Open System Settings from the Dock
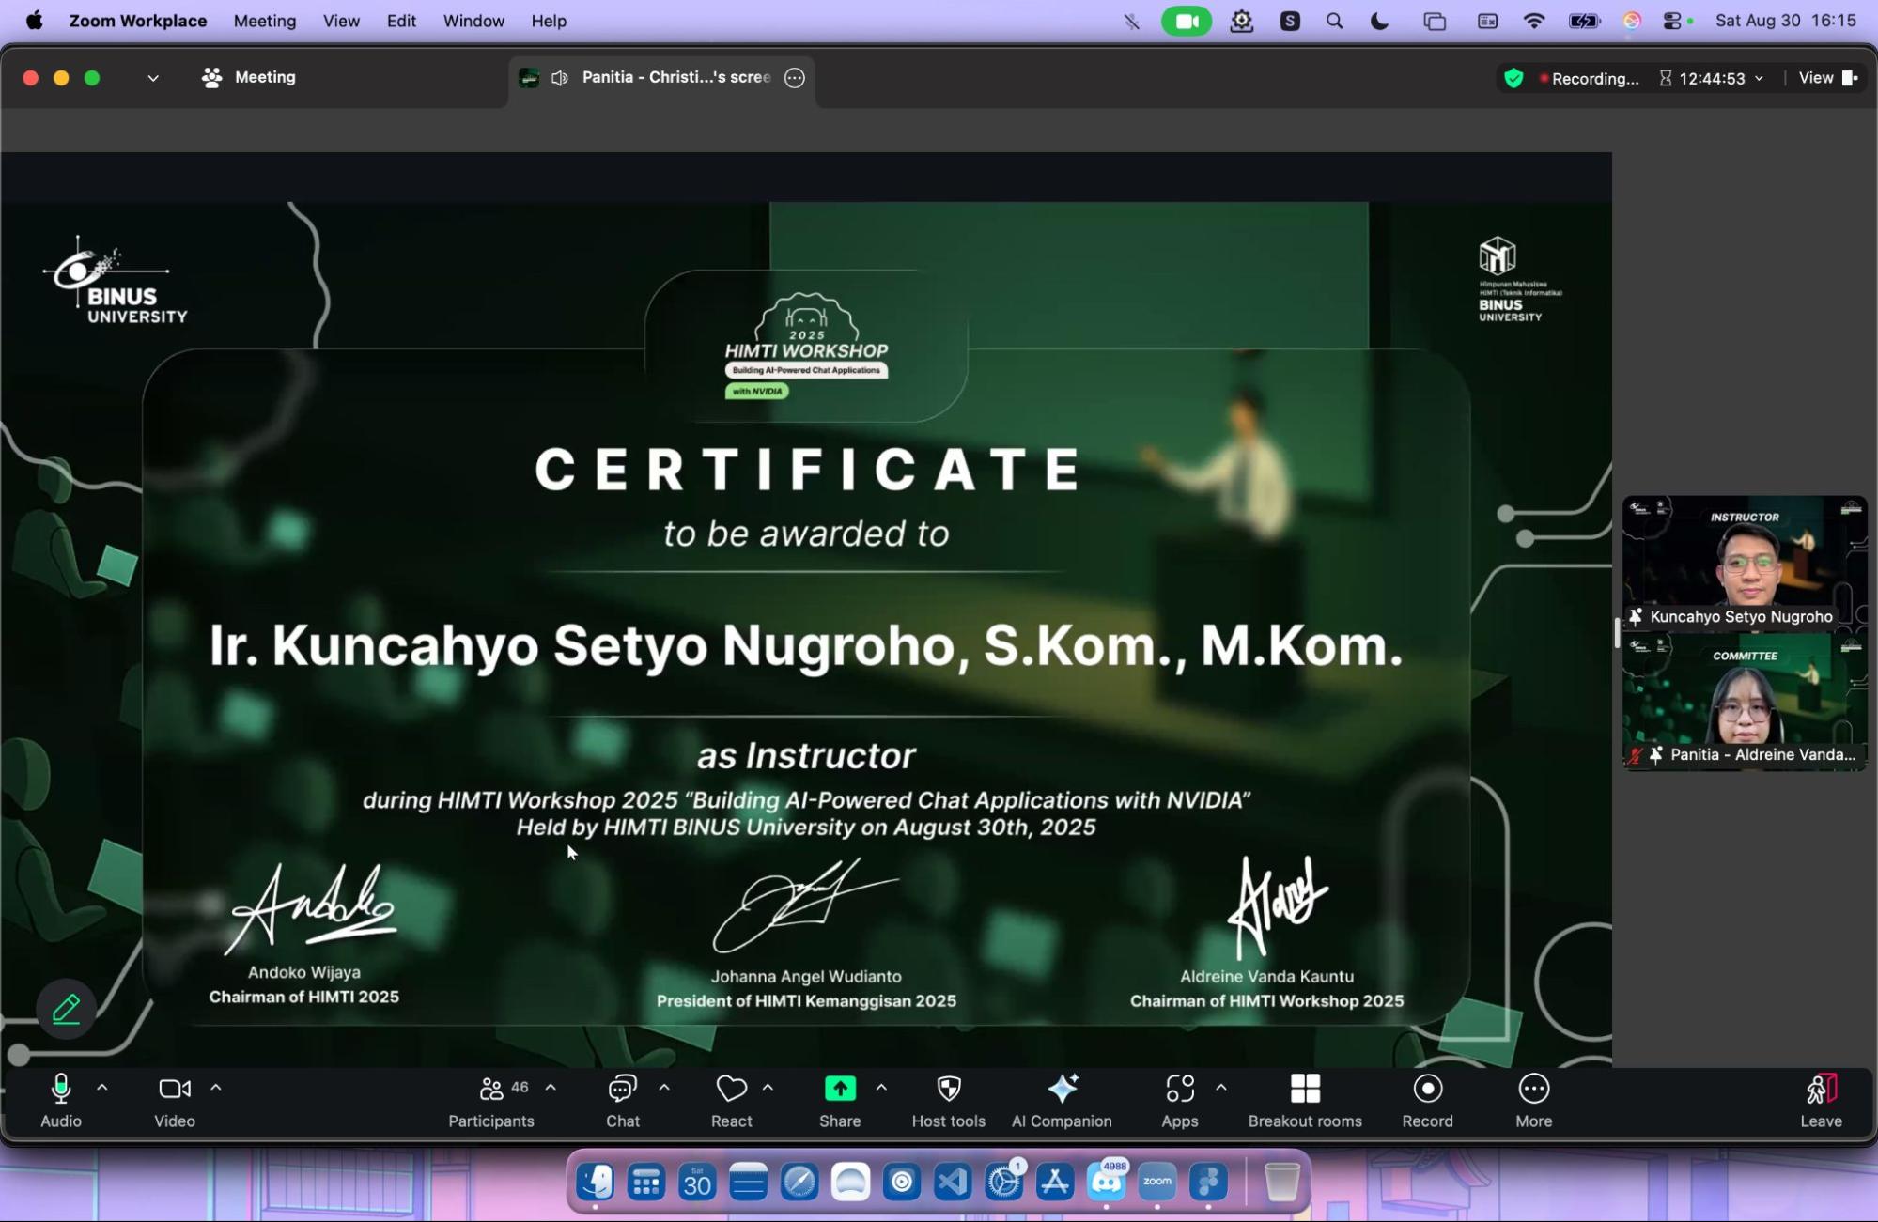Screen dimensions: 1878x1222 click(1003, 1182)
